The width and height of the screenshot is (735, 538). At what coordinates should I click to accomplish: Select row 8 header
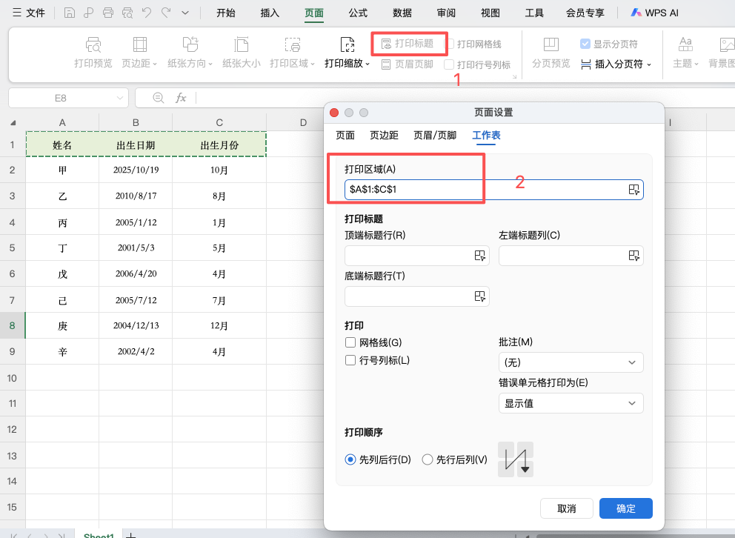12,326
